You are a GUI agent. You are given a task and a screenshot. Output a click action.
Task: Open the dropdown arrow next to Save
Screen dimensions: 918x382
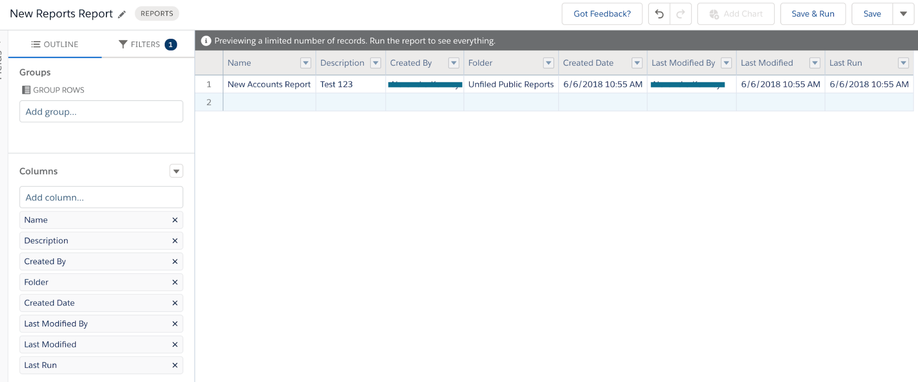point(903,14)
